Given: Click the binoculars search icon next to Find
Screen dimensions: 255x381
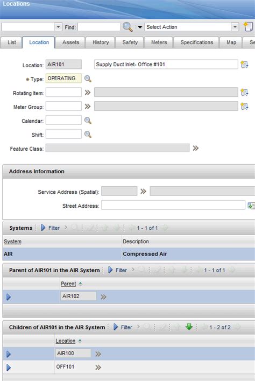Looking at the screenshot, I should point(127,27).
